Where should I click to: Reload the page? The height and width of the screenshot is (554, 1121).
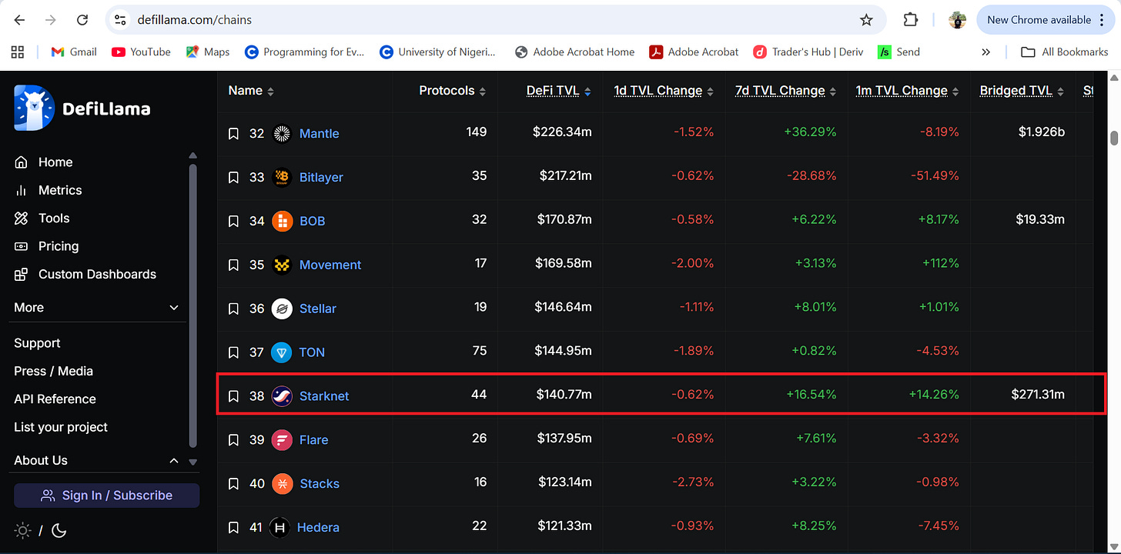click(82, 20)
